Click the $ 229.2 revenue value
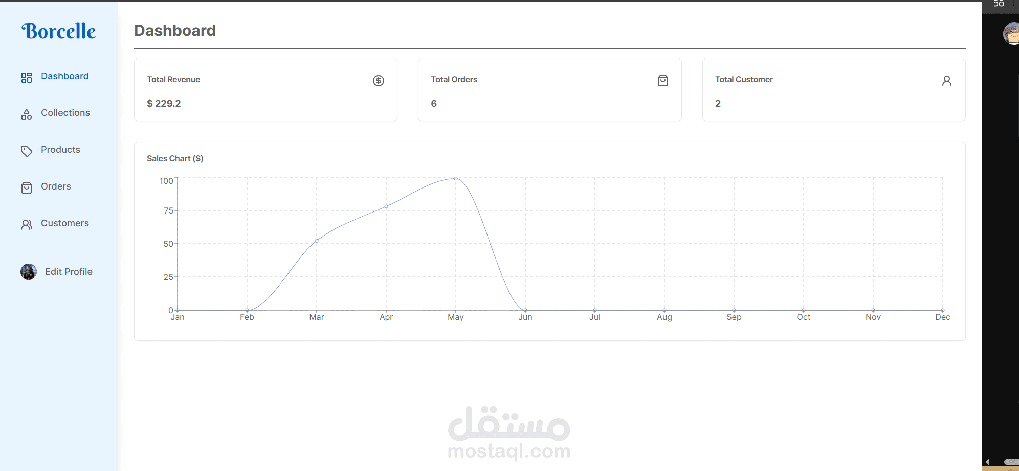 click(164, 103)
